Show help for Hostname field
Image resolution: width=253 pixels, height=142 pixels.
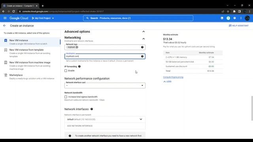click(x=142, y=56)
